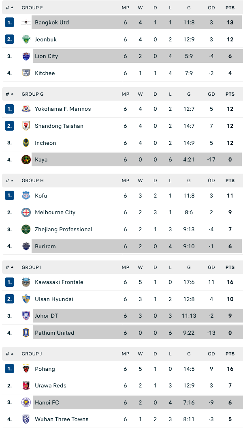Click the Bangkok Utd team crest
Viewport: 243px width, 428px height.
pyautogui.click(x=26, y=22)
